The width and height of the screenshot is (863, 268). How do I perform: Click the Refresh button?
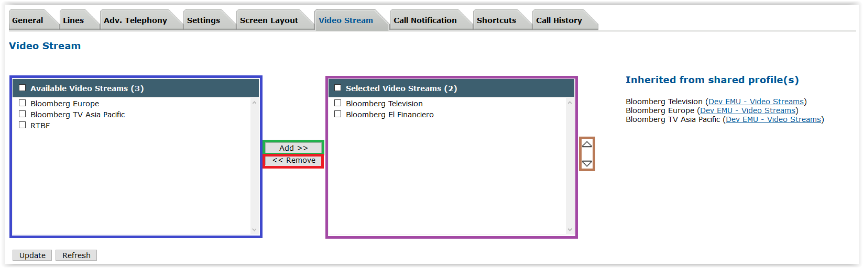pos(77,255)
